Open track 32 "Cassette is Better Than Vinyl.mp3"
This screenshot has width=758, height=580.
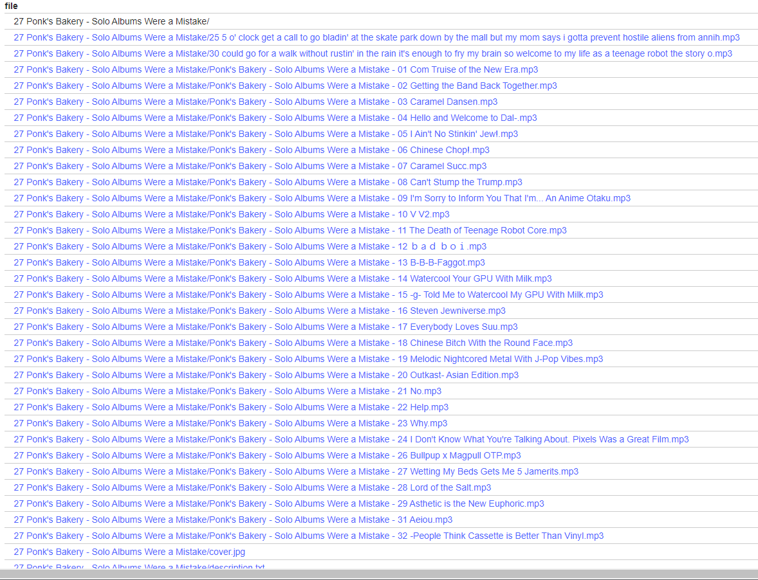click(x=308, y=536)
